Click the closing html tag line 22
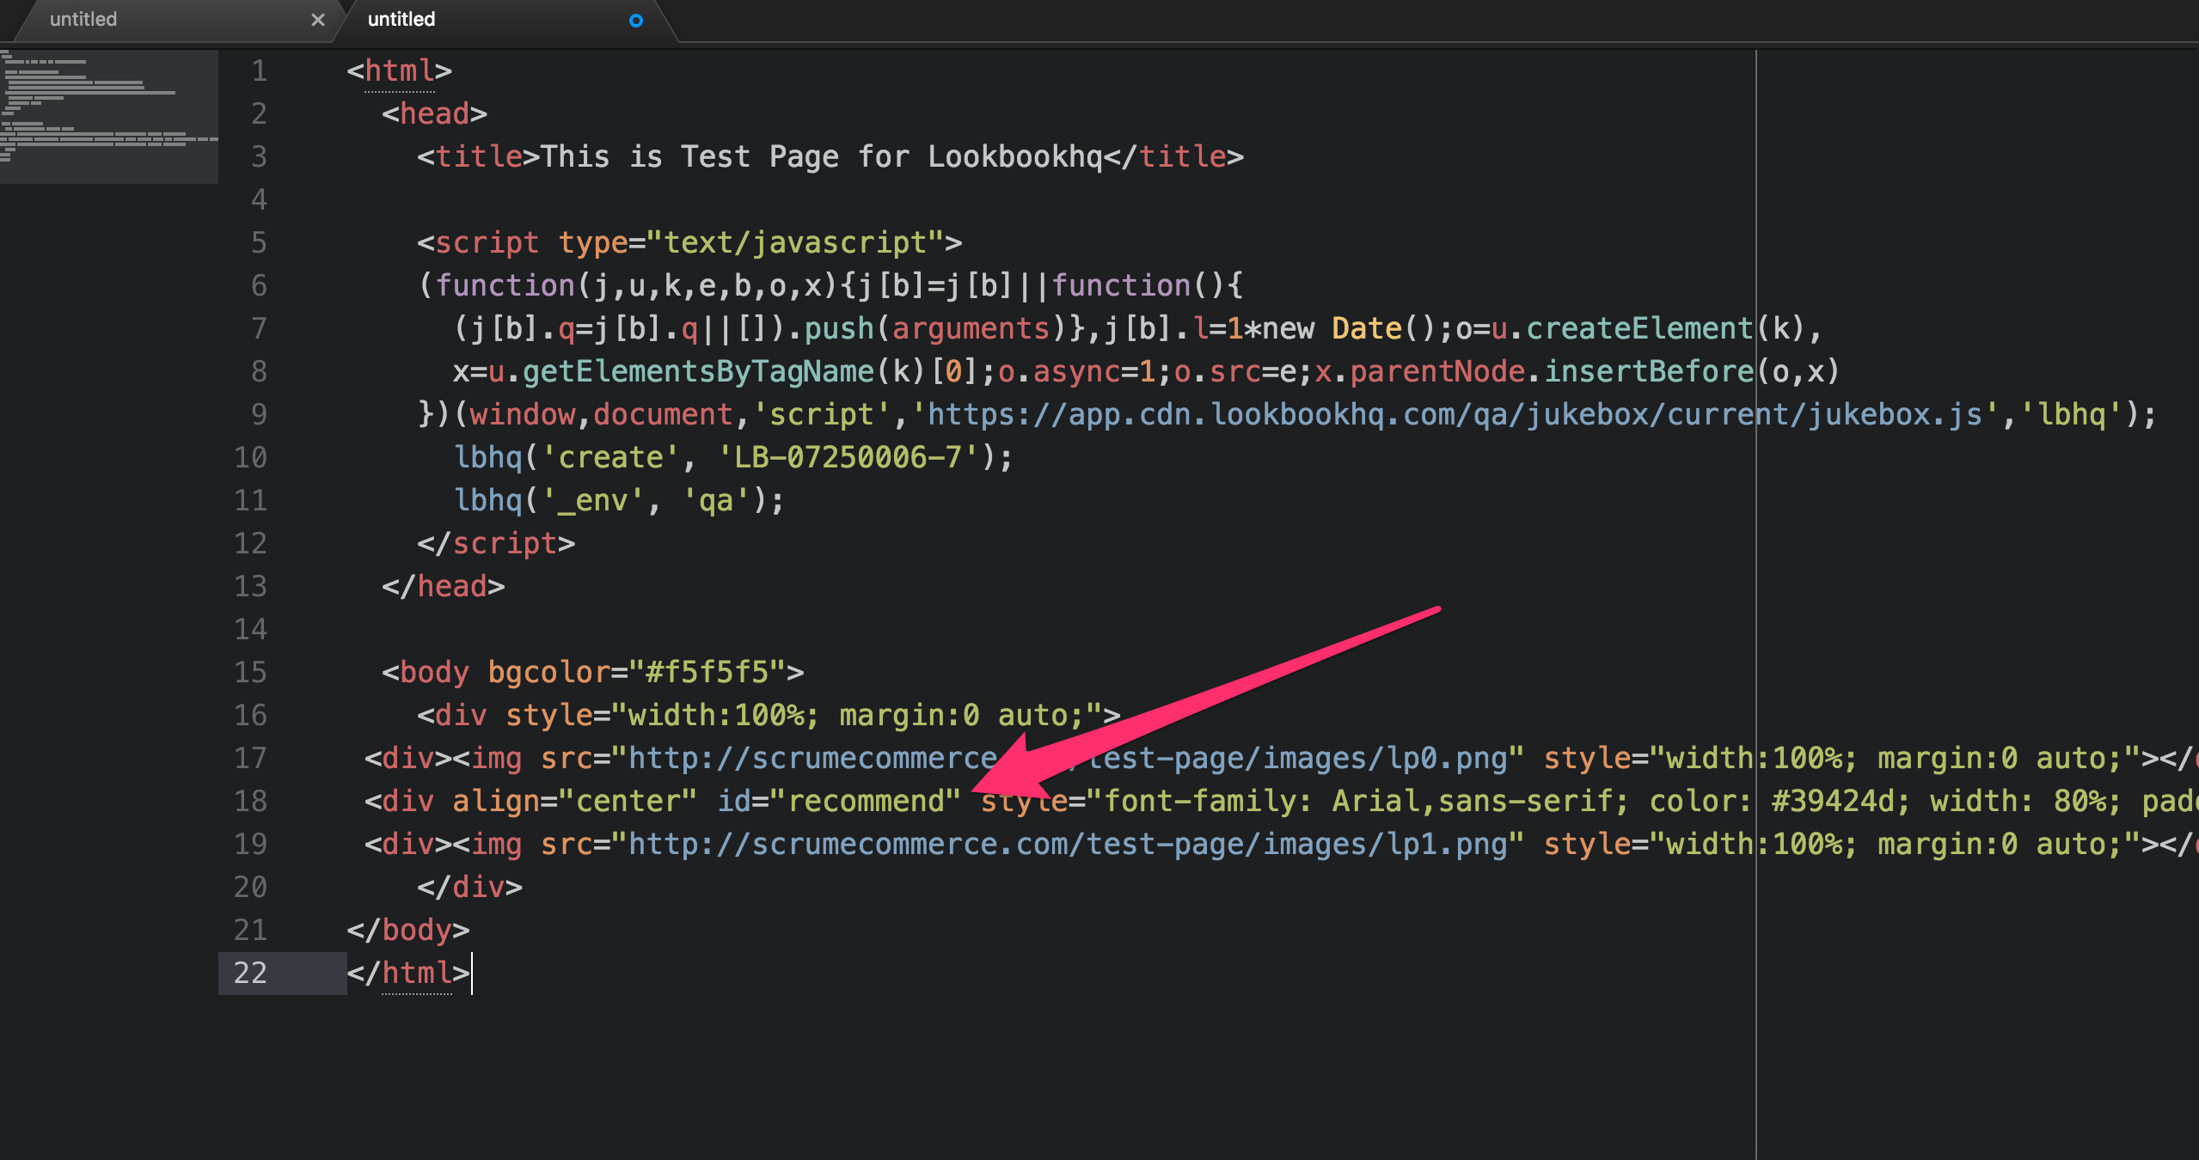 (x=407, y=974)
